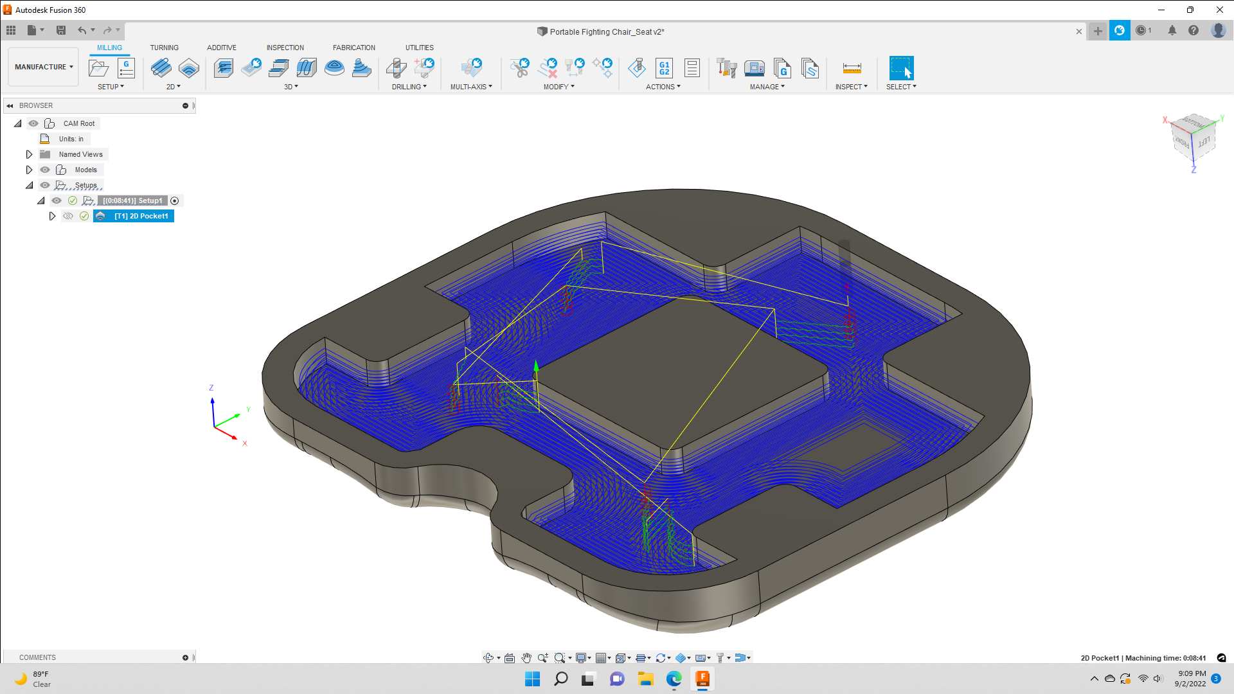Image resolution: width=1234 pixels, height=694 pixels.
Task: Open the Drill tool in the Drilling section
Action: pos(397,68)
